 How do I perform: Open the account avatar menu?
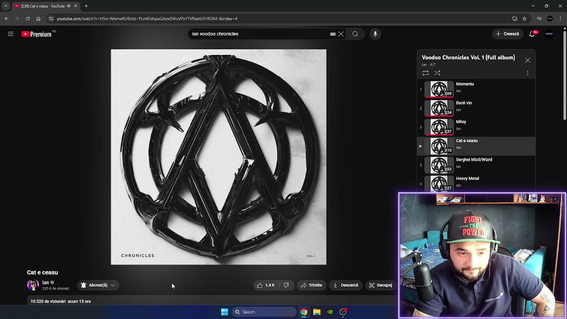point(549,34)
